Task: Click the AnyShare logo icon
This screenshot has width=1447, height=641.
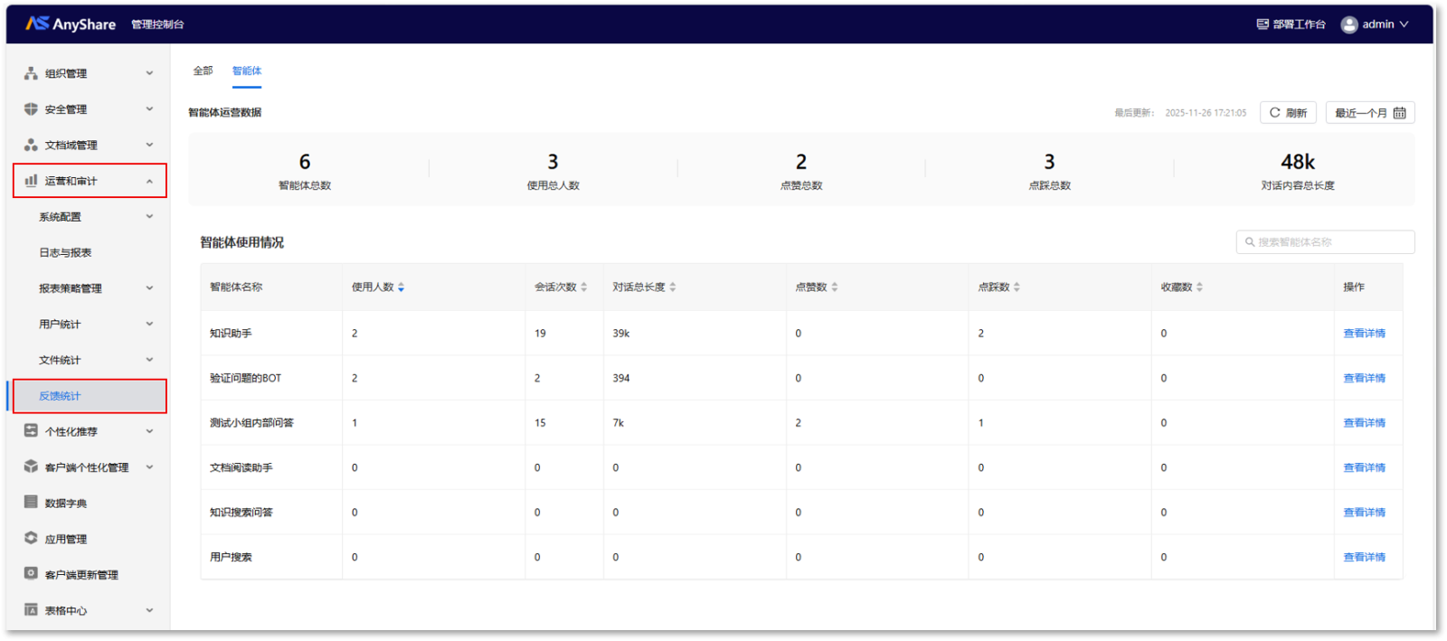Action: 37,24
